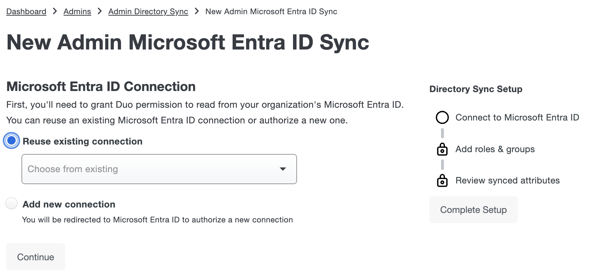Click the Directory Sync Setup heading
This screenshot has width=597, height=273.
(476, 89)
